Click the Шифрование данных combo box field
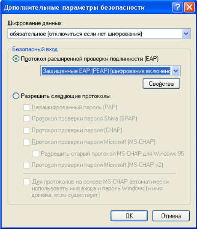197x229 pixels. 99,34
